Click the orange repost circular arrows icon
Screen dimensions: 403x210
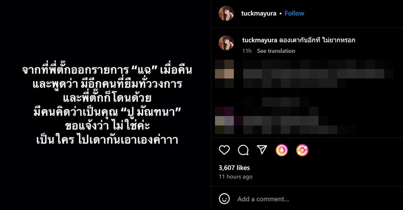coord(302,150)
